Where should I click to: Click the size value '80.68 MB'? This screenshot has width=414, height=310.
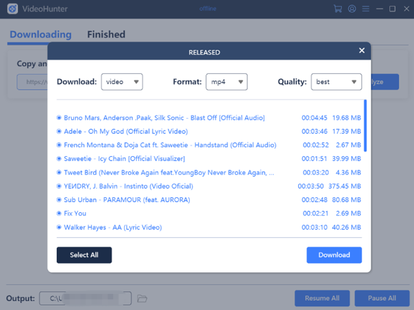pos(346,200)
